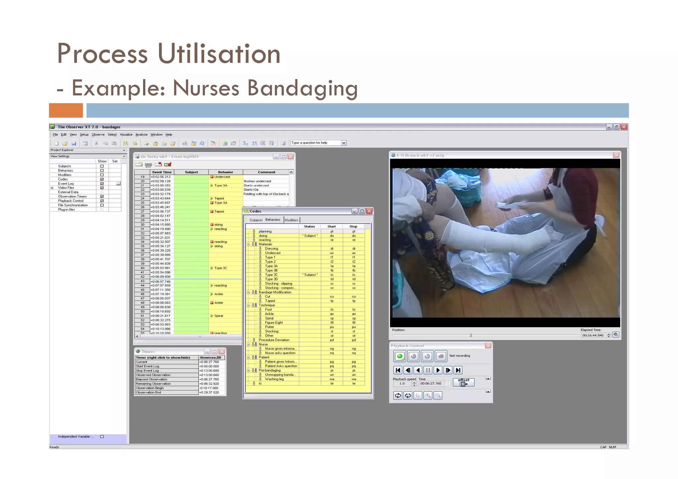Toggle Show checkbox for Behaviors
Viewport: 678px width, 479px height.
pos(102,170)
